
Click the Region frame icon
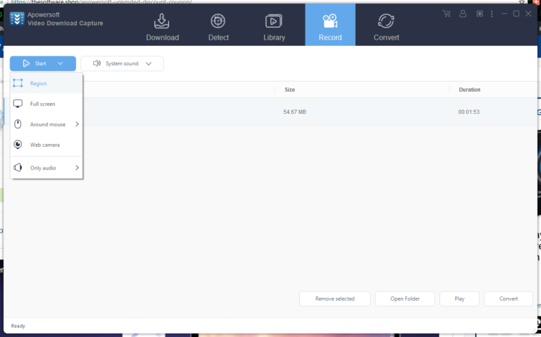click(x=18, y=83)
